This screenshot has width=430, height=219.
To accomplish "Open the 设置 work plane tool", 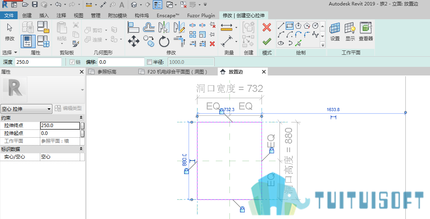I will 335,32.
